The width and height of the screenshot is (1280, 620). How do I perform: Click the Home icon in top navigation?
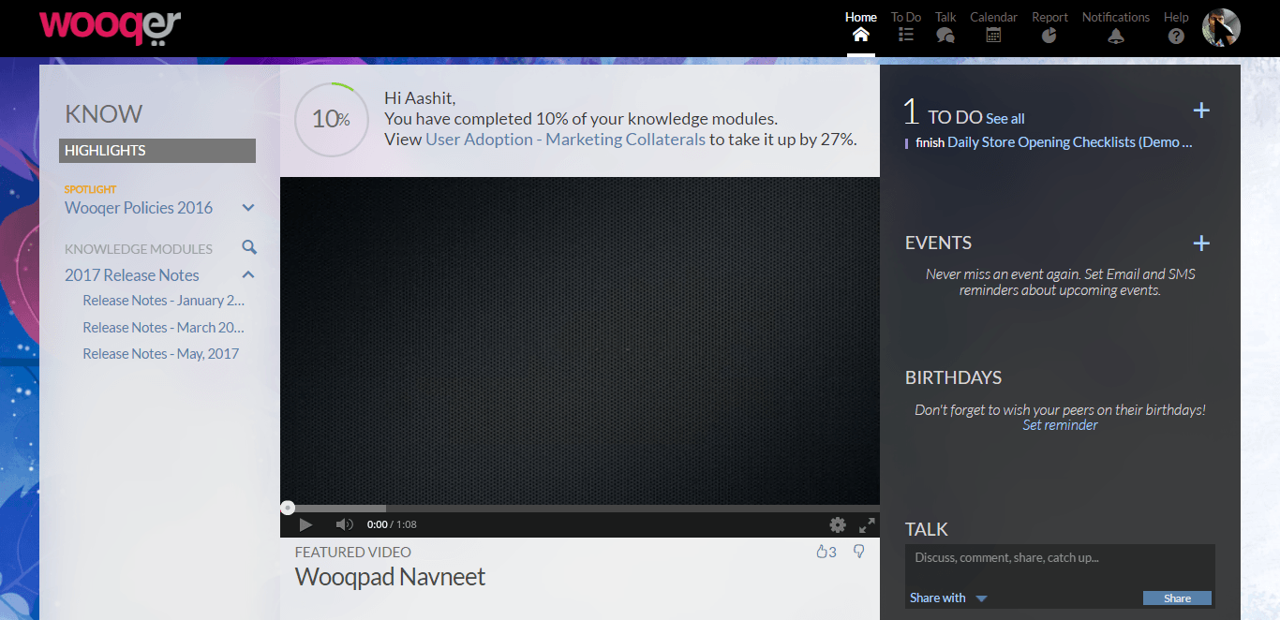point(860,36)
